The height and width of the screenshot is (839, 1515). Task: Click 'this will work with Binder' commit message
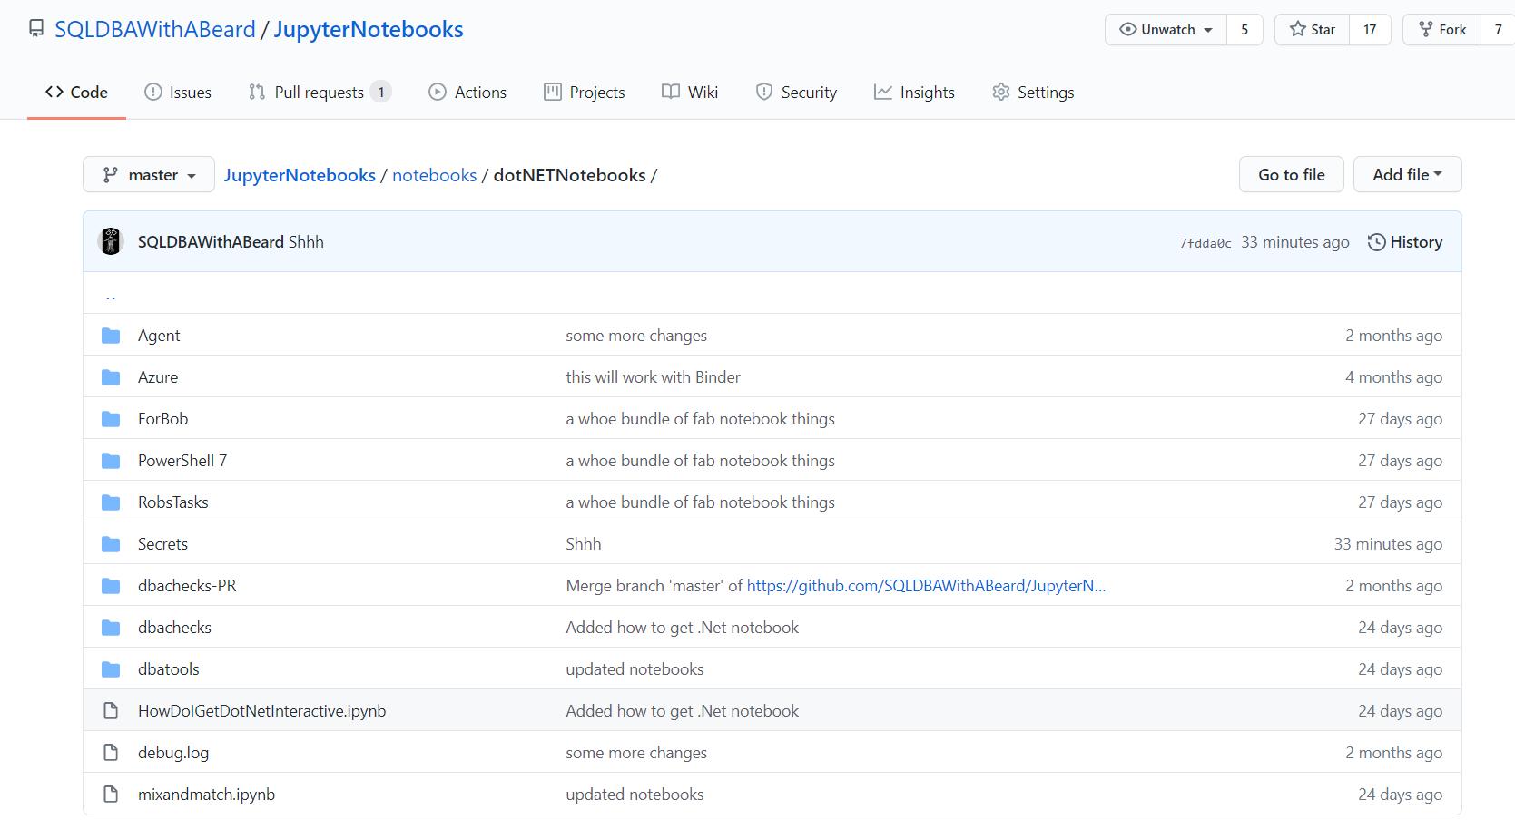654,377
